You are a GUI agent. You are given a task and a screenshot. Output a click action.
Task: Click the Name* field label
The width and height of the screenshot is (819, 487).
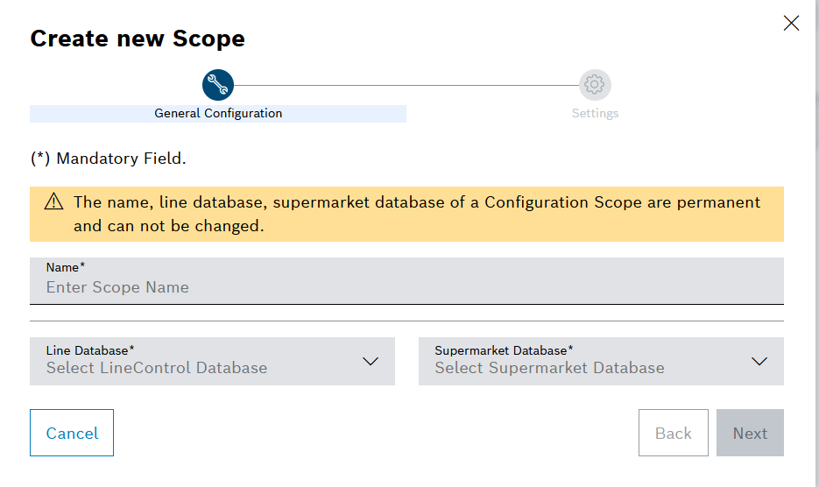point(66,266)
